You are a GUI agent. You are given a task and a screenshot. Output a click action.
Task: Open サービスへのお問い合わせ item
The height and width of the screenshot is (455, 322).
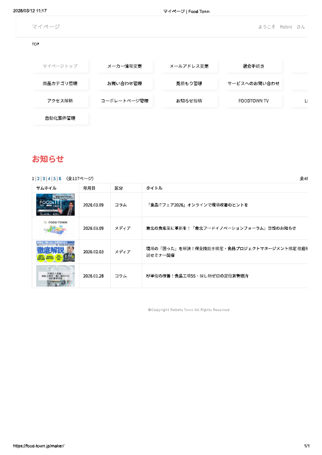(x=253, y=83)
